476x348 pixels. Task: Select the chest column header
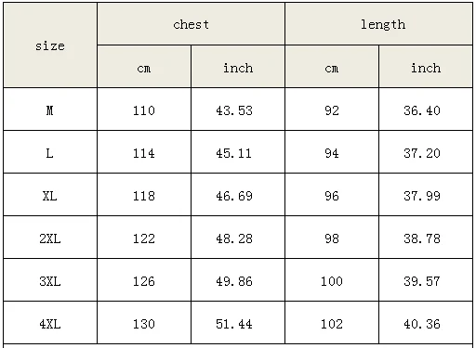191,24
